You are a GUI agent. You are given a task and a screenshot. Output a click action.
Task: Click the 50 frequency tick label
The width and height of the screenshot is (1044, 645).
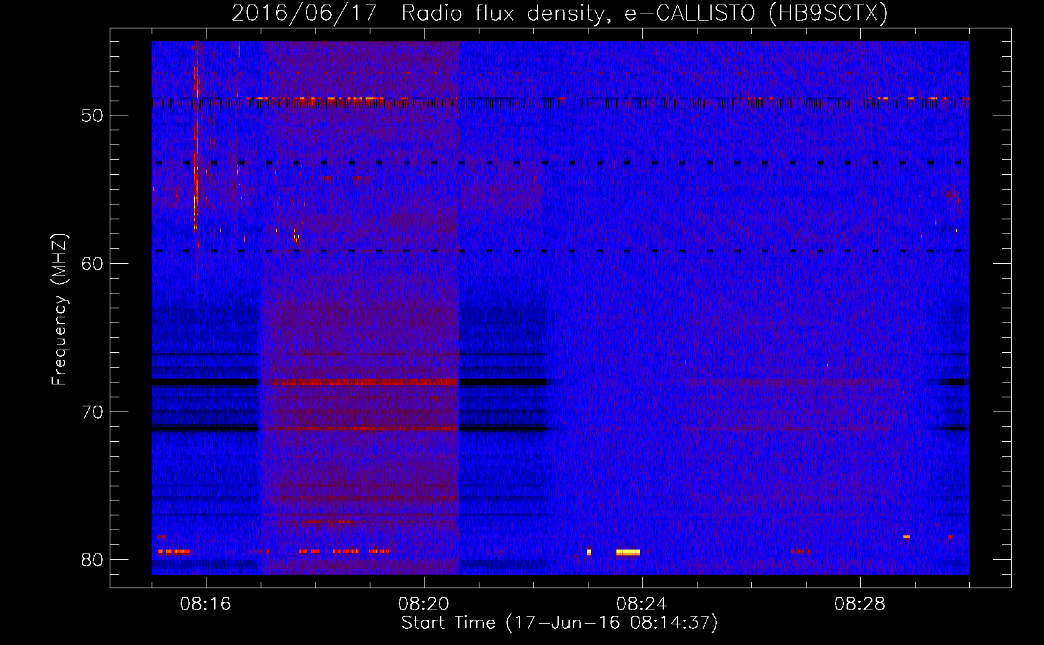[92, 115]
